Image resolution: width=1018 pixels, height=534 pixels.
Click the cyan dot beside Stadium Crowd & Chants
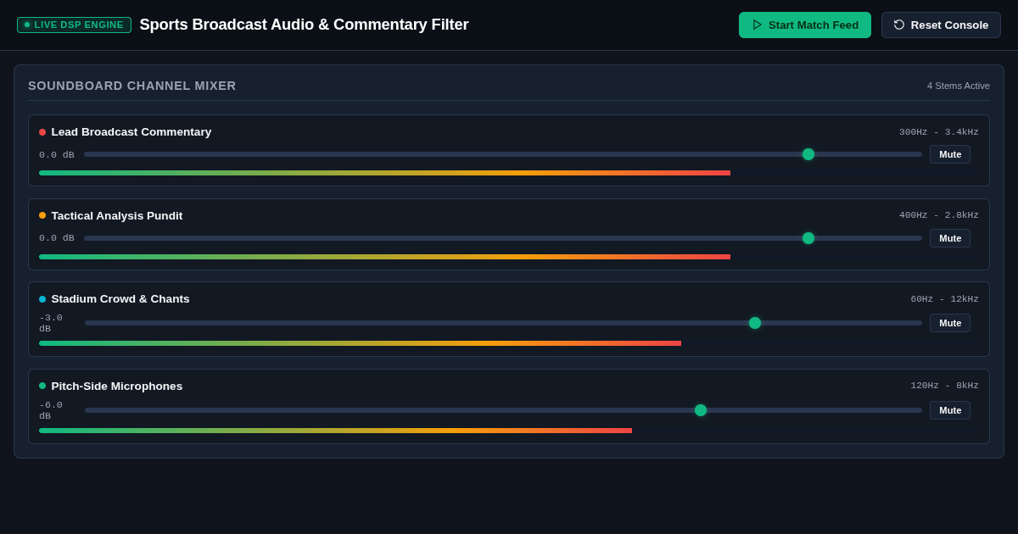pos(42,299)
